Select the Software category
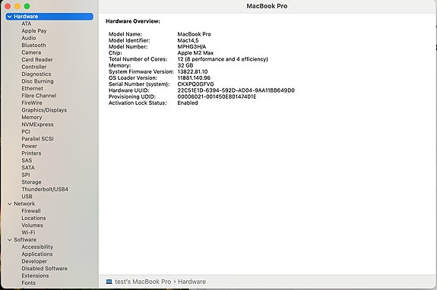This screenshot has height=290, width=437. click(x=25, y=240)
